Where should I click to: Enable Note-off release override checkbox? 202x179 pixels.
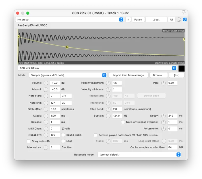[x=123, y=122]
